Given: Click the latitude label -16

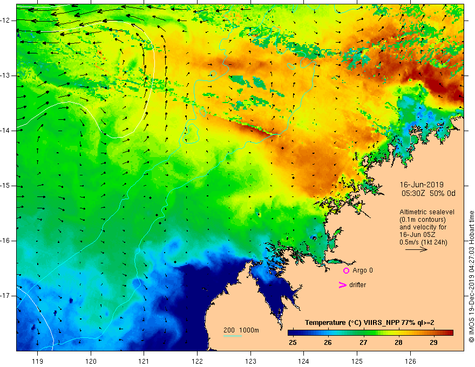Looking at the screenshot, I should tap(5, 241).
